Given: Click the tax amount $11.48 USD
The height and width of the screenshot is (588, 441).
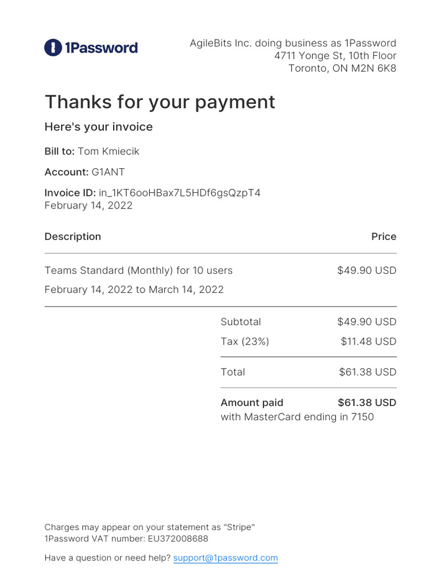Looking at the screenshot, I should (x=369, y=342).
